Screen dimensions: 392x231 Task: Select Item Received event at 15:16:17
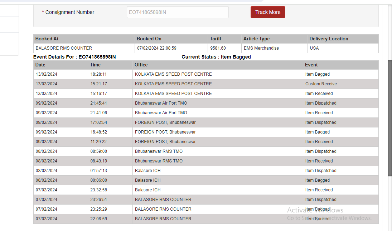341,94
